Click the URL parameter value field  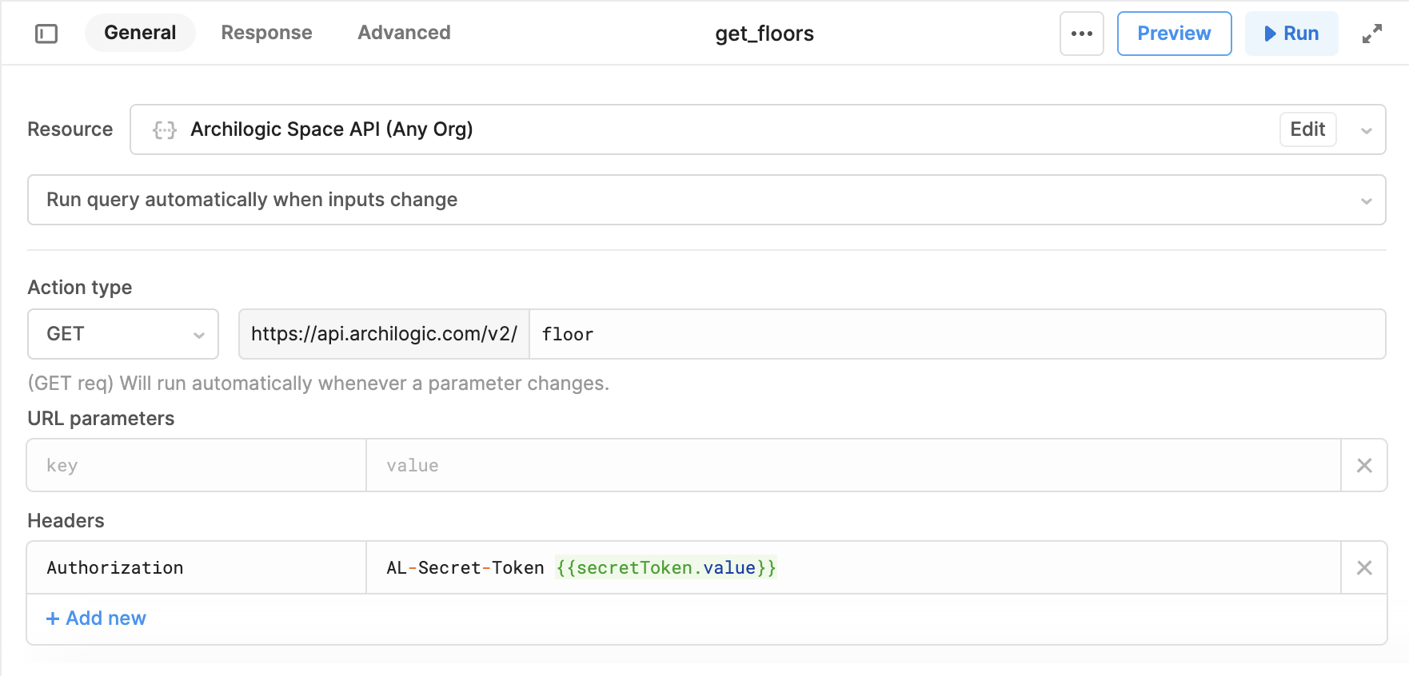coord(853,465)
